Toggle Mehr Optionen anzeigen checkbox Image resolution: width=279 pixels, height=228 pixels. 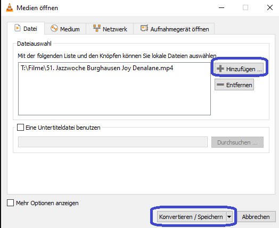(x=10, y=203)
